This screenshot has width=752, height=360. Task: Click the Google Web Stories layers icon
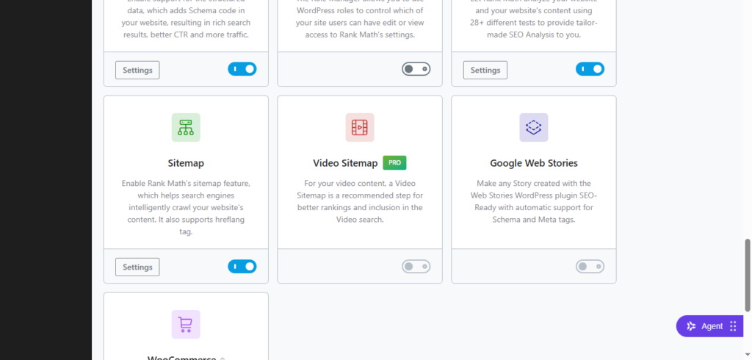point(534,127)
